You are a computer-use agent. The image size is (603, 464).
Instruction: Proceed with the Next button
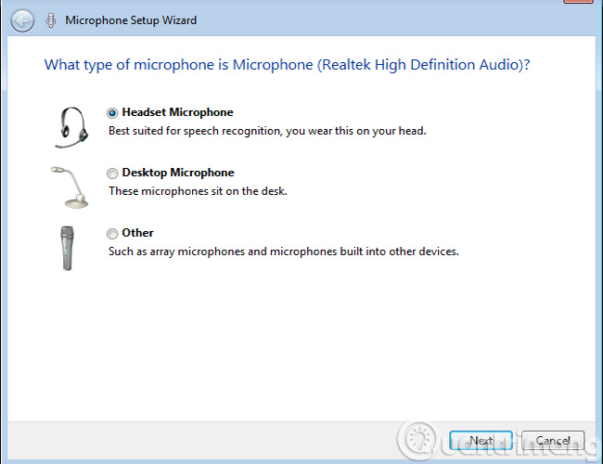[x=481, y=440]
